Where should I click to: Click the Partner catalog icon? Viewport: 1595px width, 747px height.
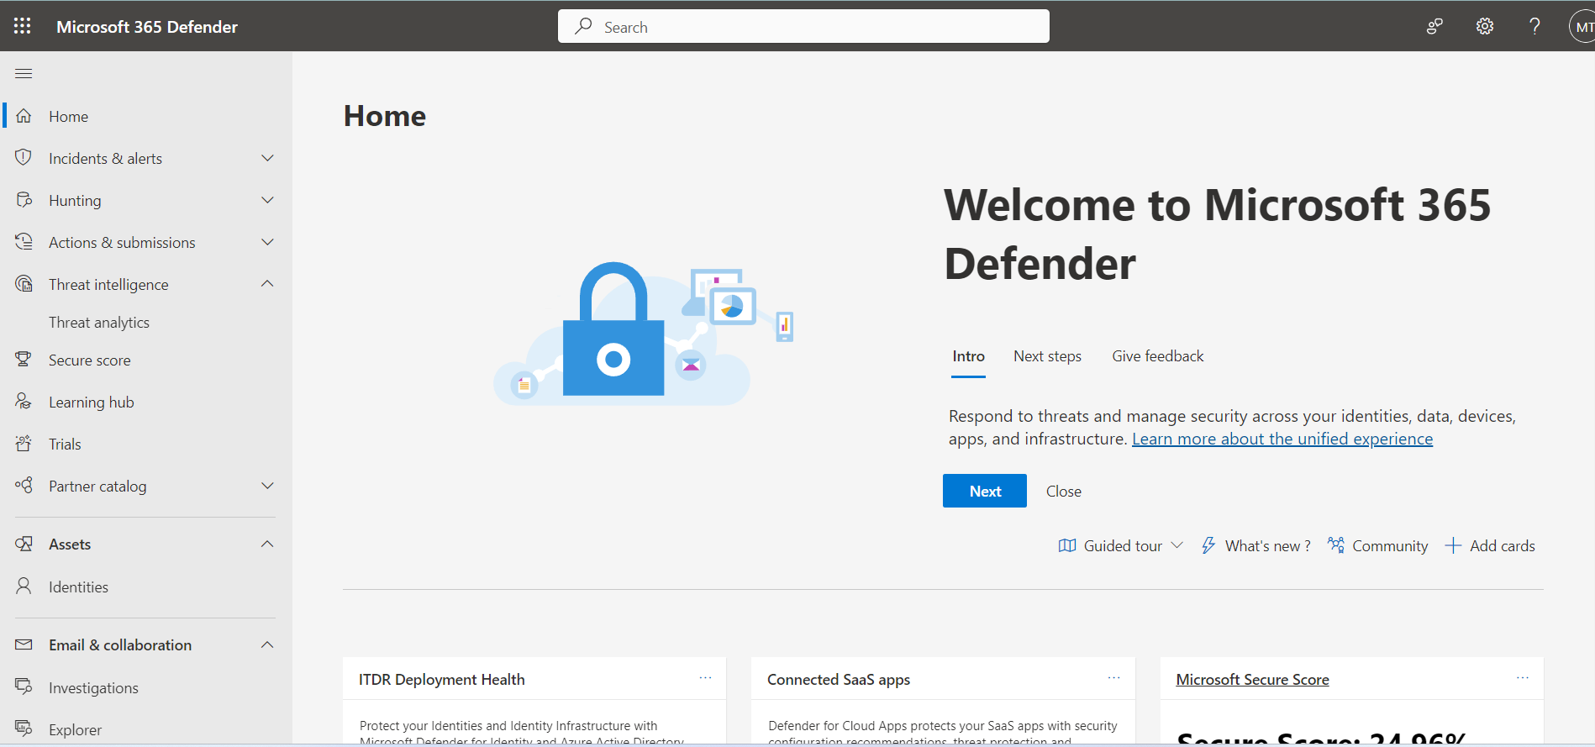24,486
